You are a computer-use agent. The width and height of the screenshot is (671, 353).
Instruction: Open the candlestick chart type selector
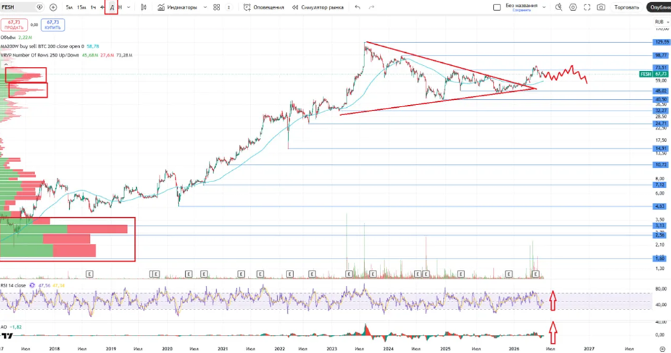[x=144, y=7]
